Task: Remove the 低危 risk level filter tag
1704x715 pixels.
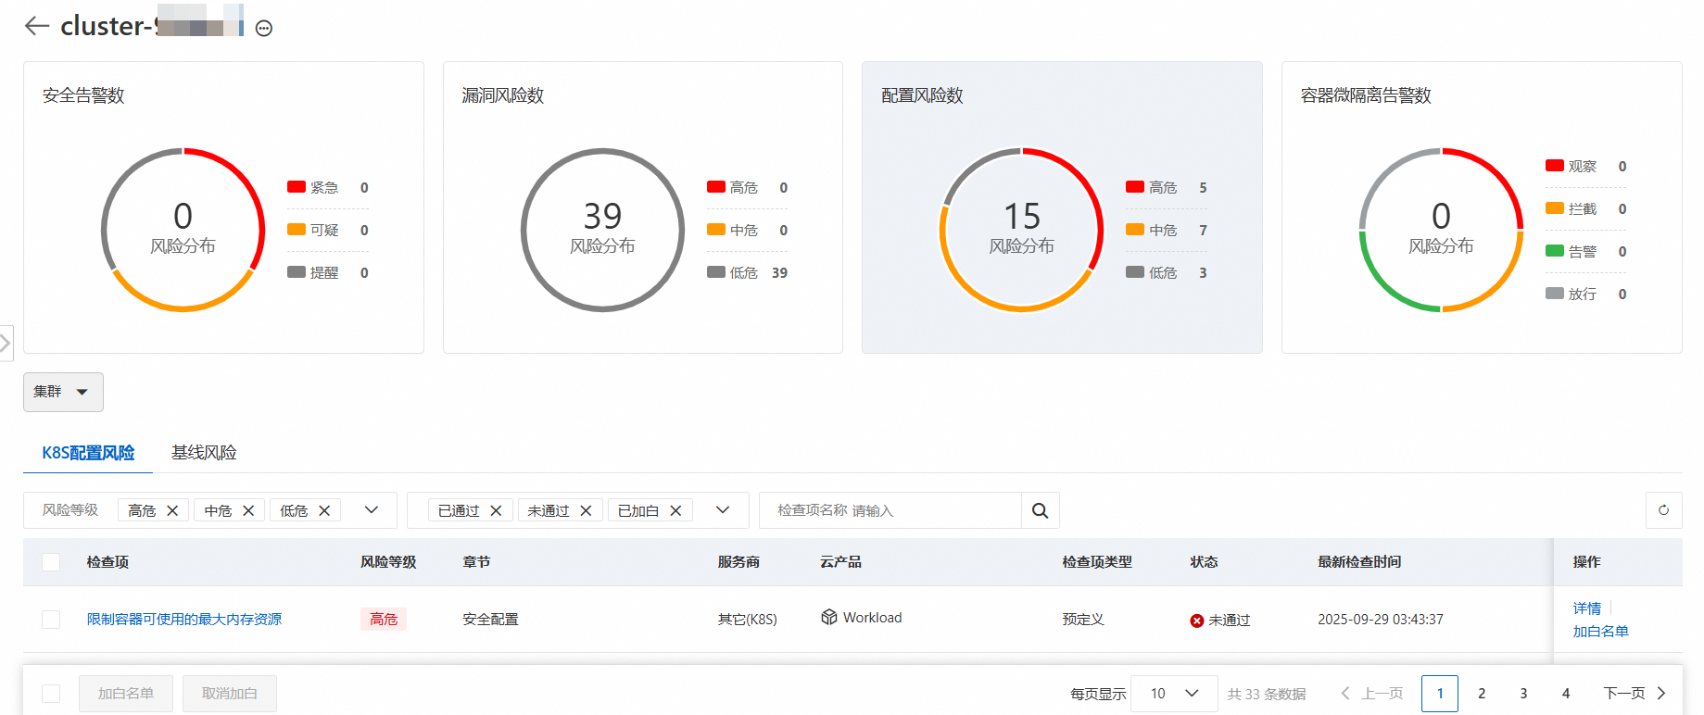Action: pyautogui.click(x=324, y=510)
